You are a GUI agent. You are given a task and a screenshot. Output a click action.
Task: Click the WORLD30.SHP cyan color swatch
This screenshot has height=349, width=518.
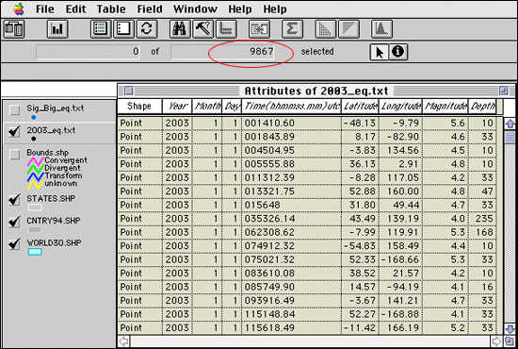click(35, 252)
